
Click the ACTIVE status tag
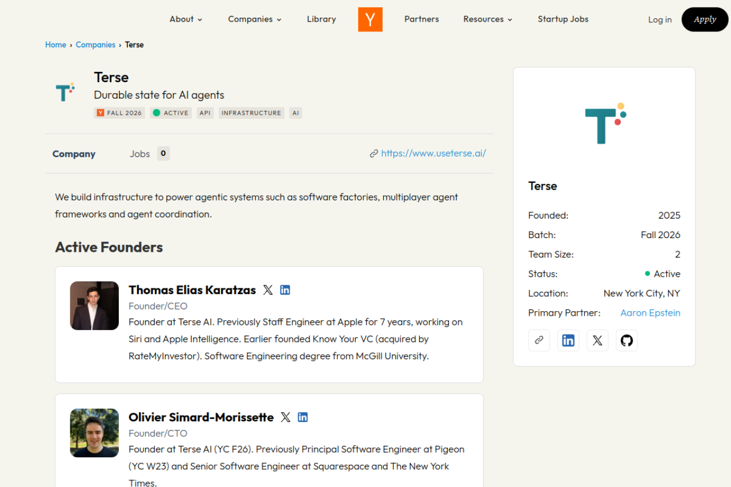click(171, 113)
